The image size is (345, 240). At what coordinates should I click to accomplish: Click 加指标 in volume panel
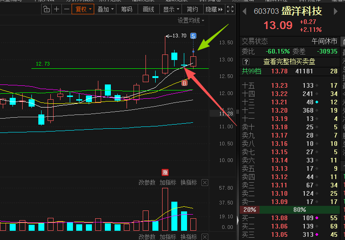pyautogui.click(x=168, y=182)
